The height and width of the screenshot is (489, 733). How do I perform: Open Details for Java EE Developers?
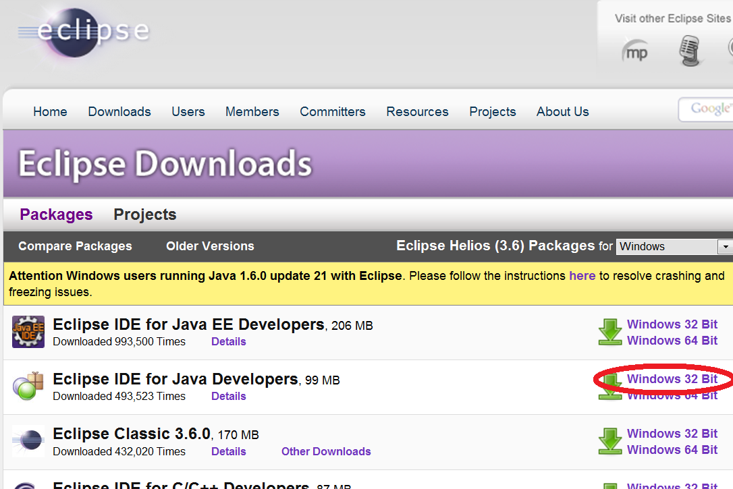(228, 341)
